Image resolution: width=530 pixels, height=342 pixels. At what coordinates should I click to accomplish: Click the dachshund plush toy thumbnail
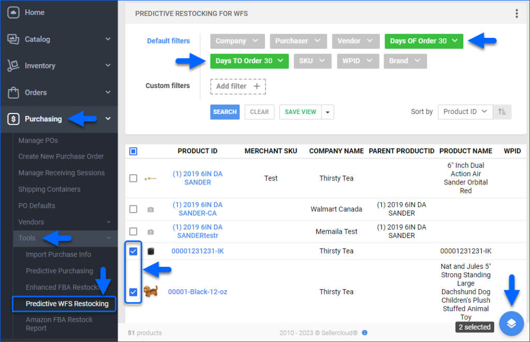151,291
